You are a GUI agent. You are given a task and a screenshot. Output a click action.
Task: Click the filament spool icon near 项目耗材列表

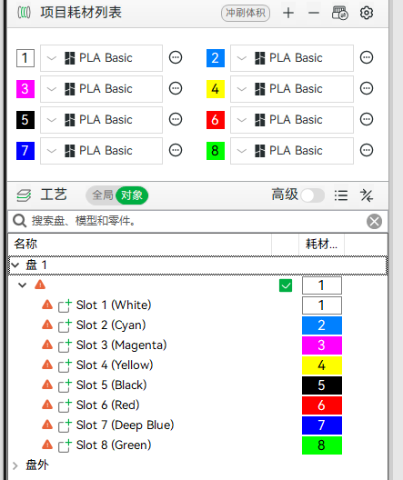[24, 13]
